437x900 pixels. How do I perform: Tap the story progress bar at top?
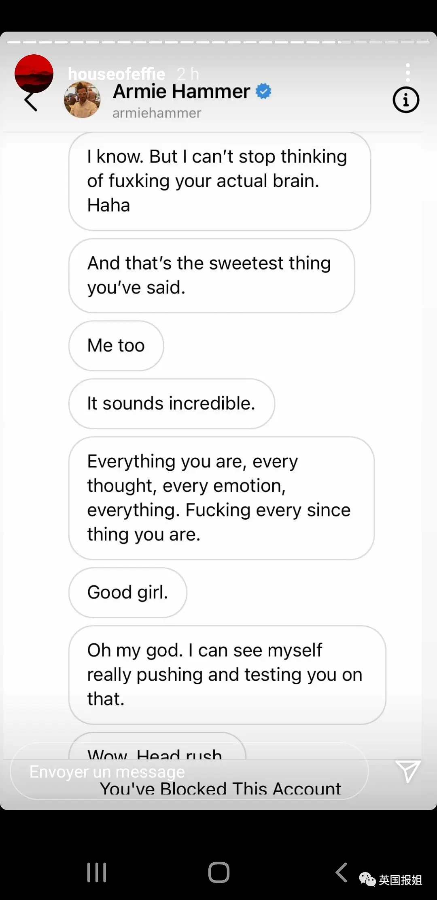coord(218,42)
